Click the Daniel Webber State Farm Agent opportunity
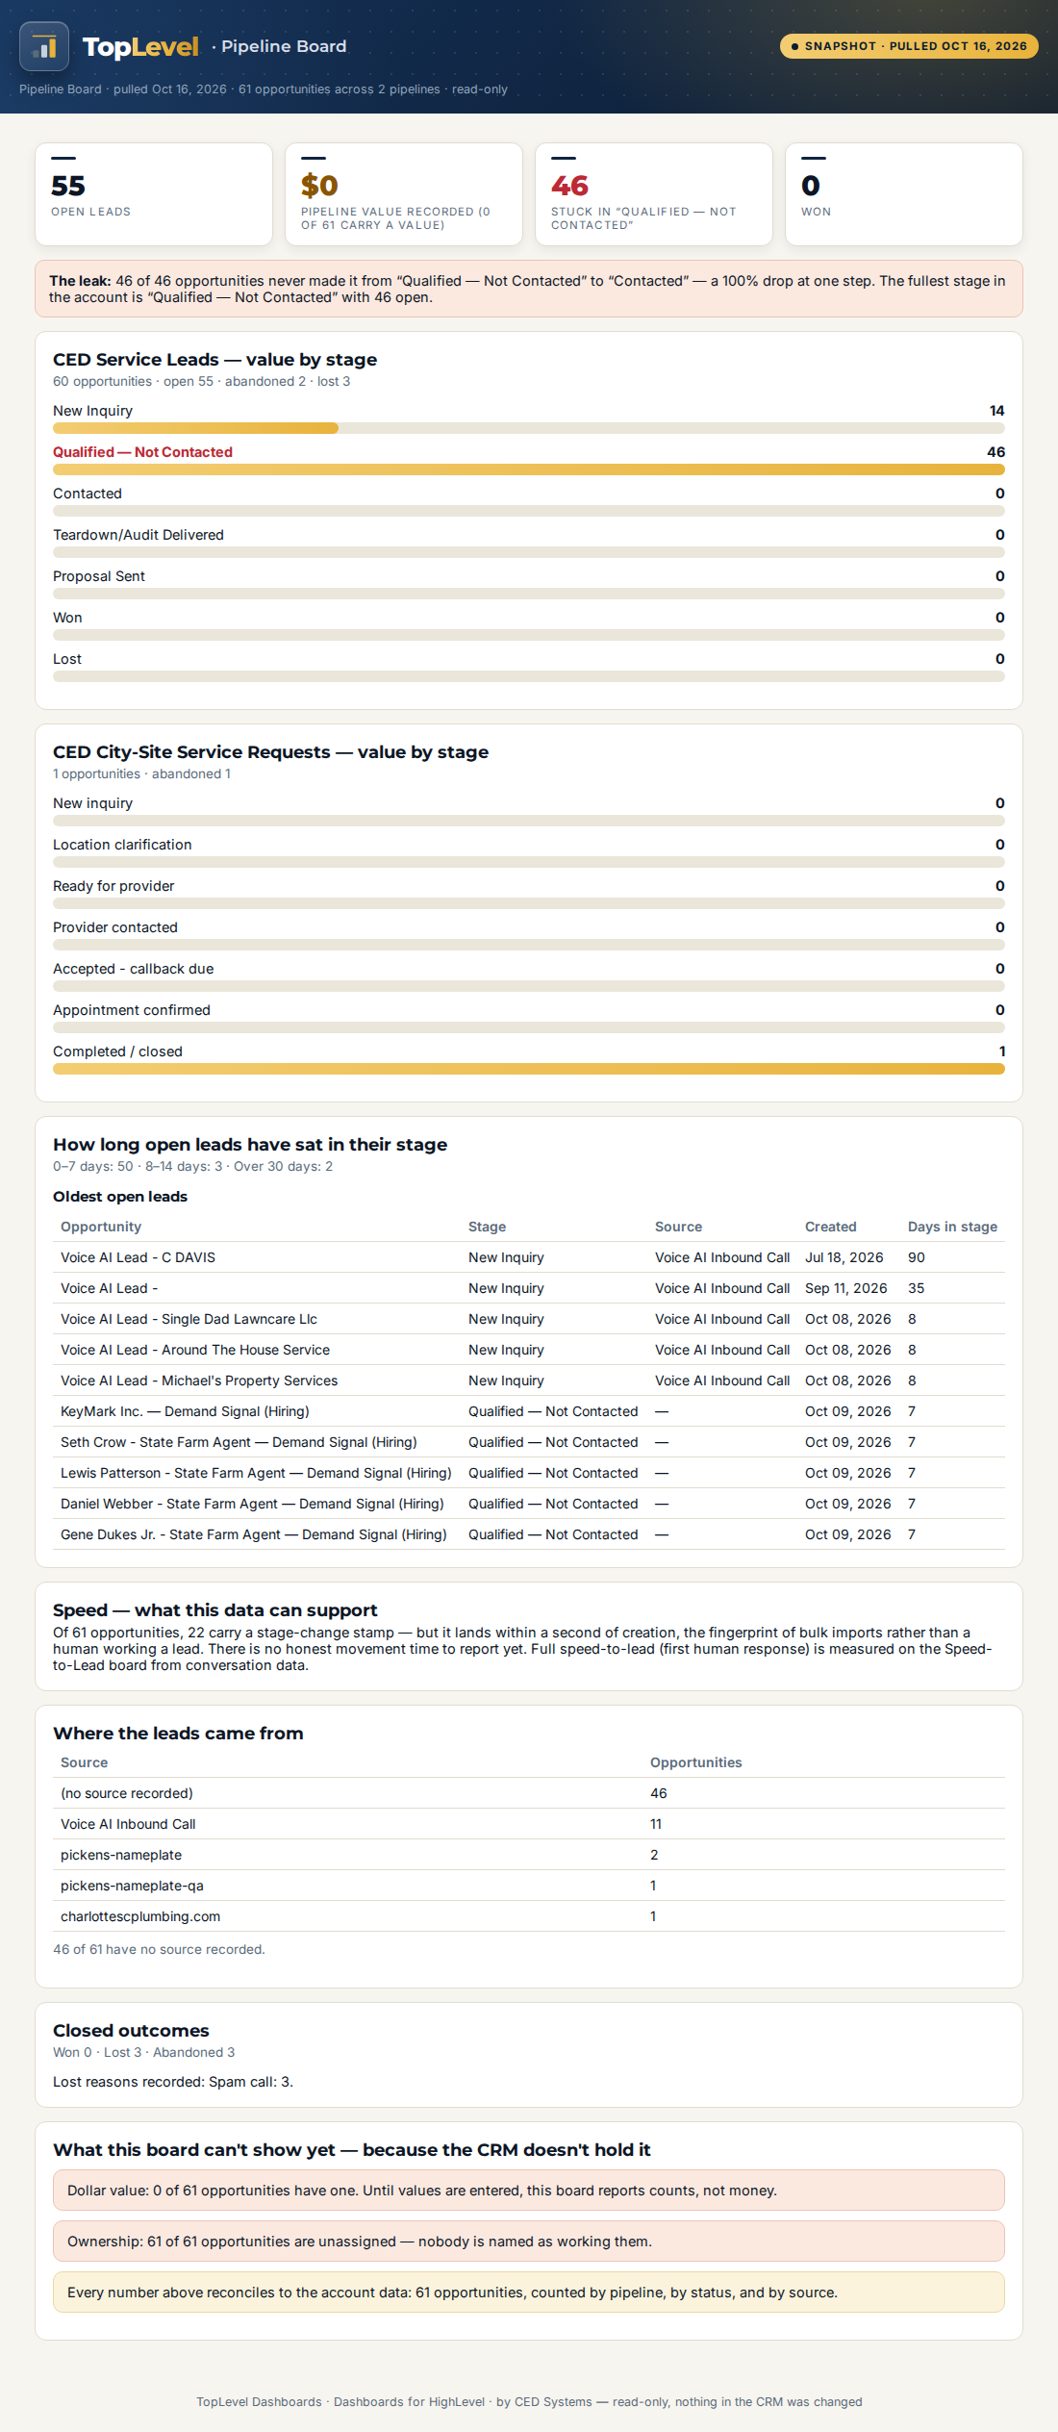Screen dimensions: 1058x2432 coord(252,1504)
